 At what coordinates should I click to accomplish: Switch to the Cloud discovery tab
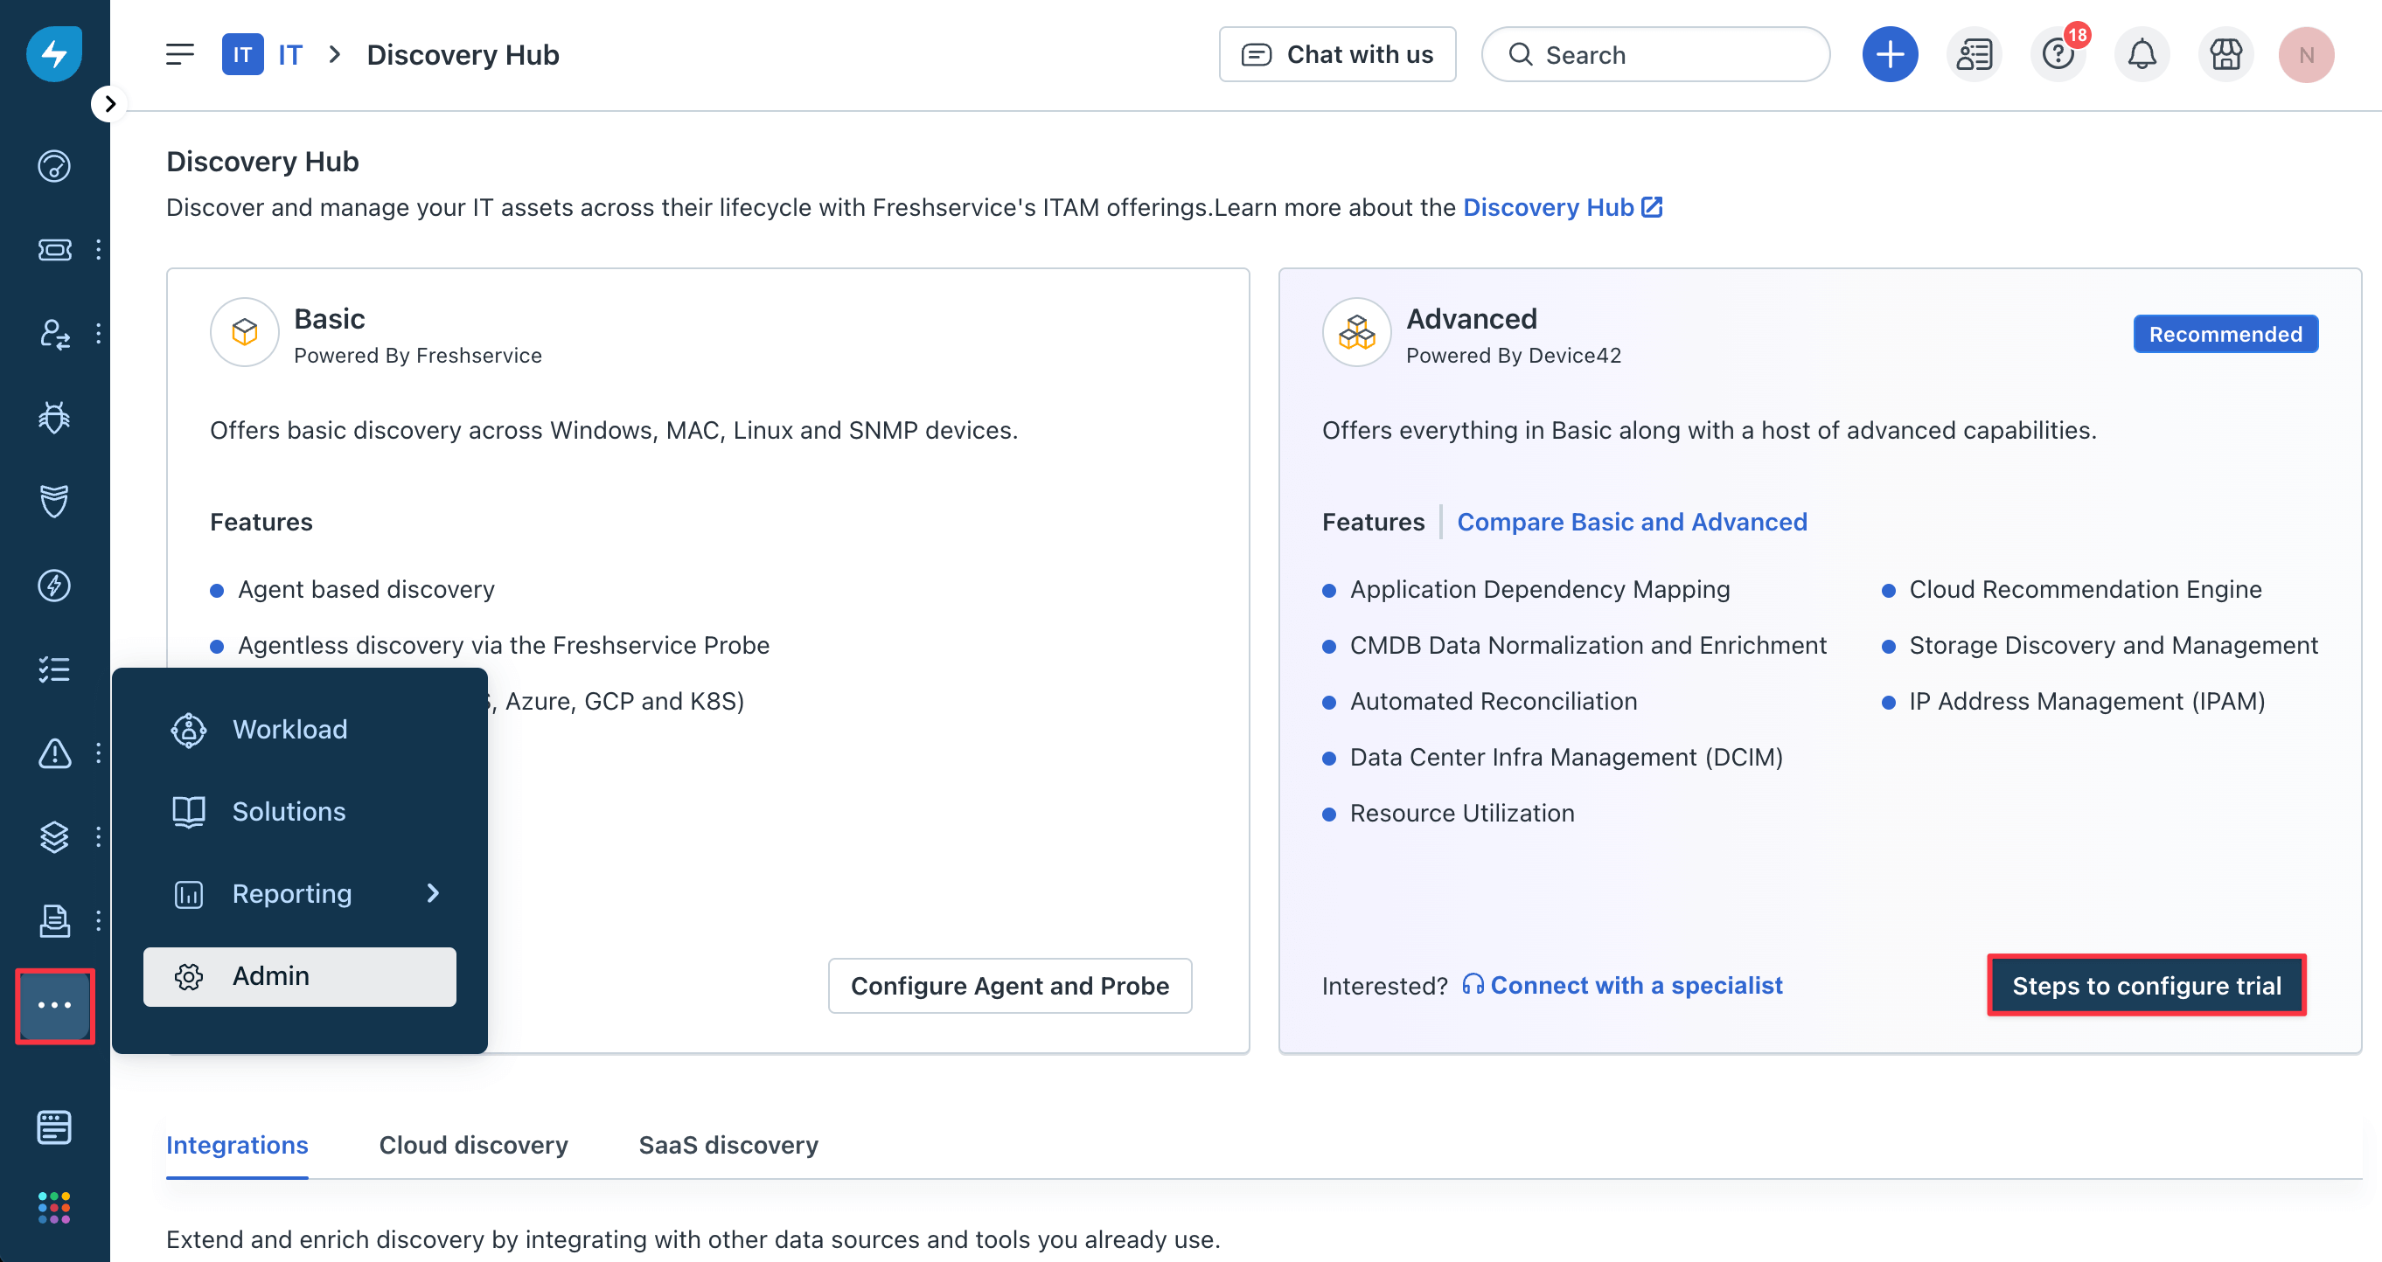tap(472, 1145)
